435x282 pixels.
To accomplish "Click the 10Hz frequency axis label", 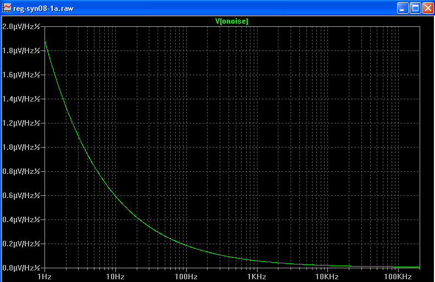I will click(x=115, y=277).
